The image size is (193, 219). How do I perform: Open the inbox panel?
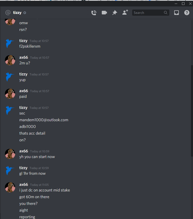point(177,13)
